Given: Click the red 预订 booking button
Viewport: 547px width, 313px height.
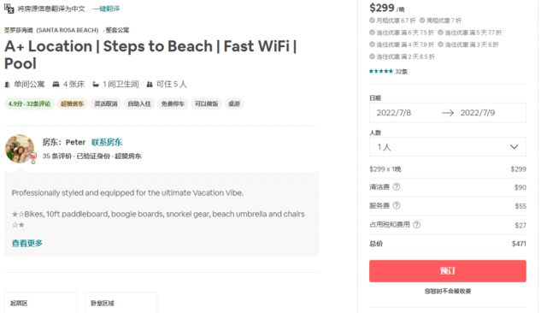Looking at the screenshot, I should pyautogui.click(x=448, y=271).
